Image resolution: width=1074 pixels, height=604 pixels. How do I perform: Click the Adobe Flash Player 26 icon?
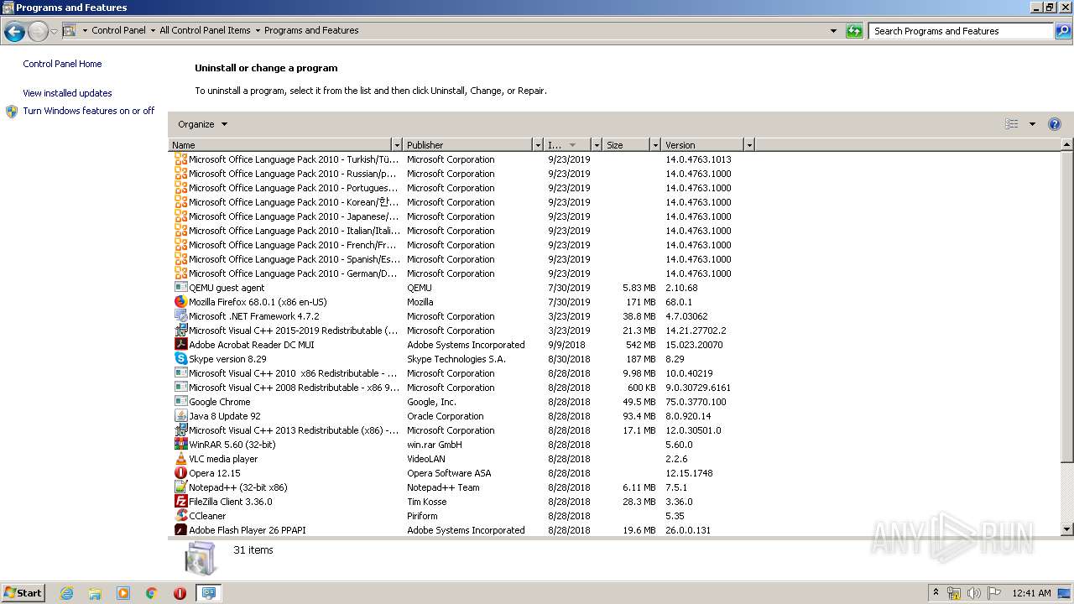tap(180, 530)
